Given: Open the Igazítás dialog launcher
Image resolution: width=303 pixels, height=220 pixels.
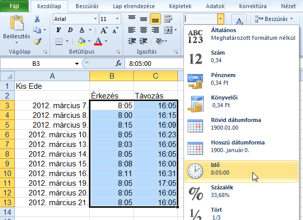Looking at the screenshot, I should [x=176, y=52].
